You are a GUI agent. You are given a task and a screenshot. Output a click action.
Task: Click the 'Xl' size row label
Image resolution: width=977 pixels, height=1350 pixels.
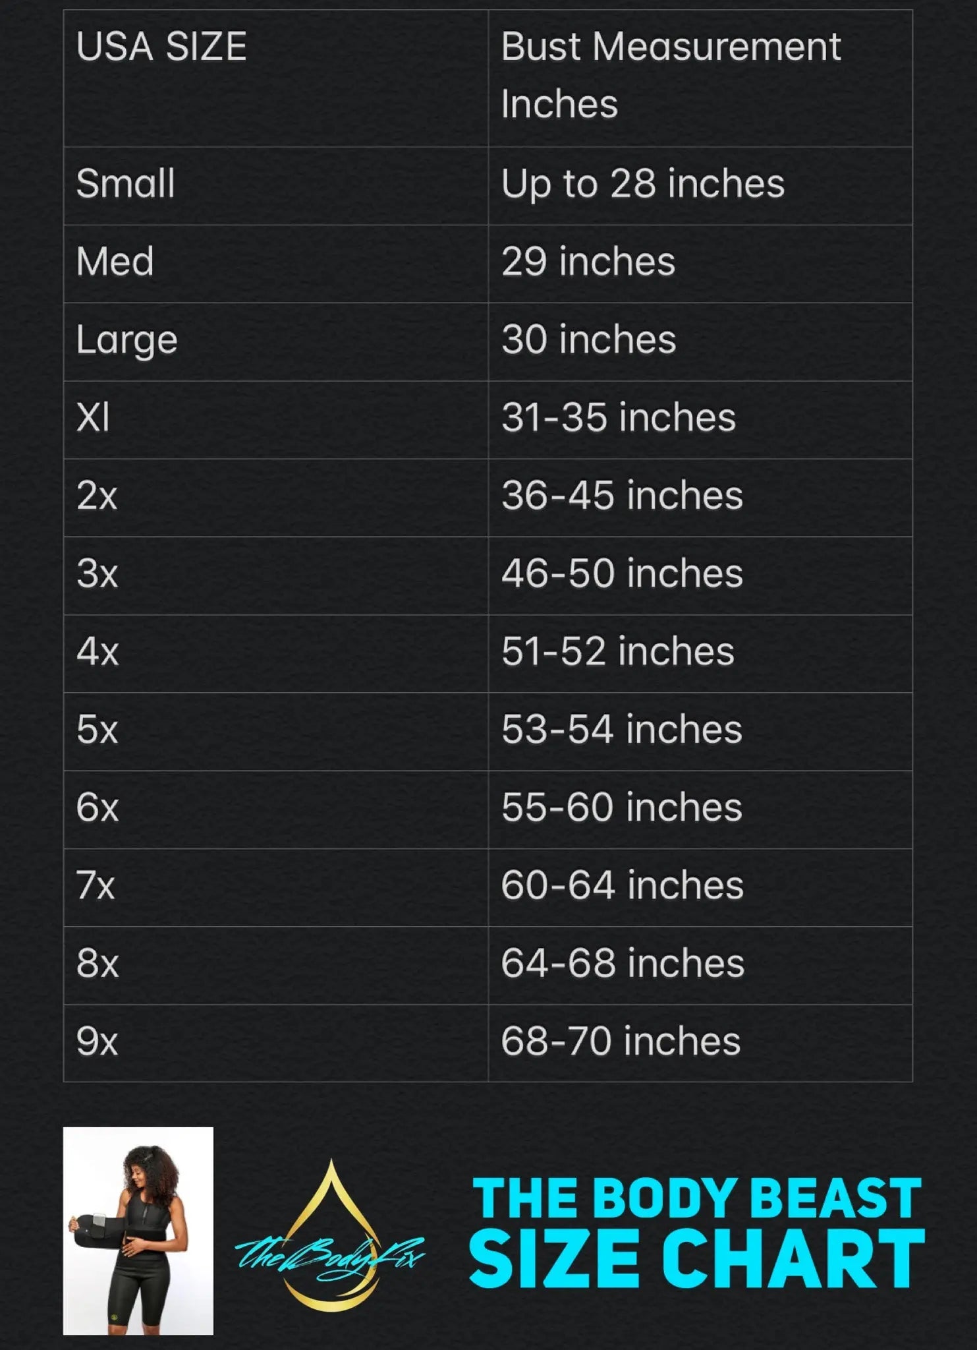[93, 417]
